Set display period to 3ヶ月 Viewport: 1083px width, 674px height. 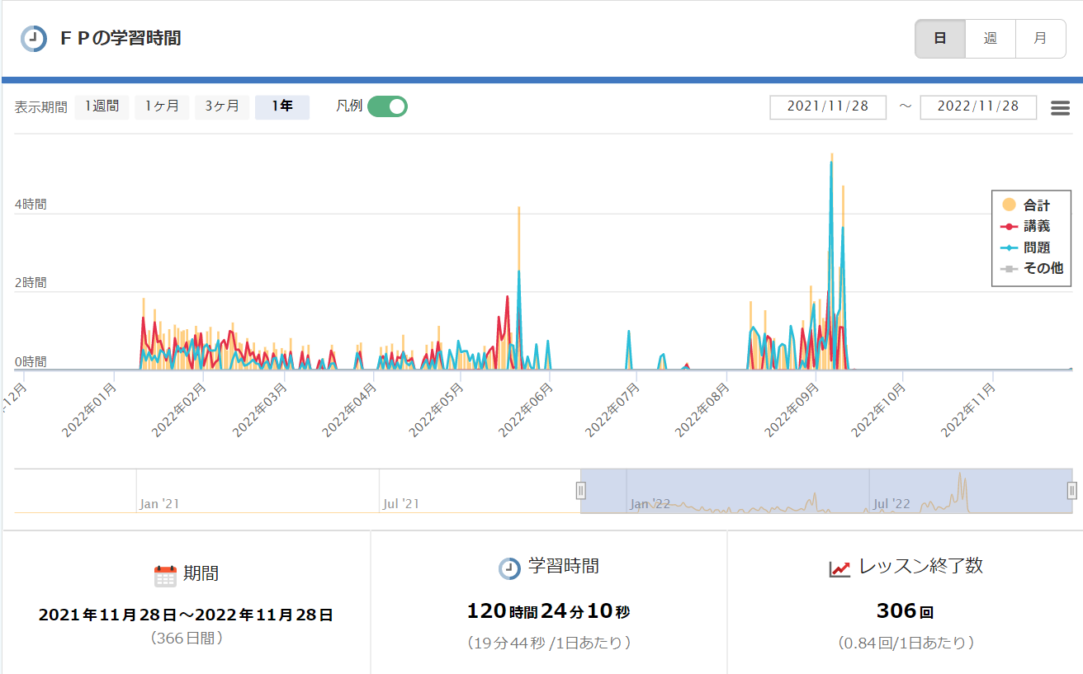(x=222, y=107)
